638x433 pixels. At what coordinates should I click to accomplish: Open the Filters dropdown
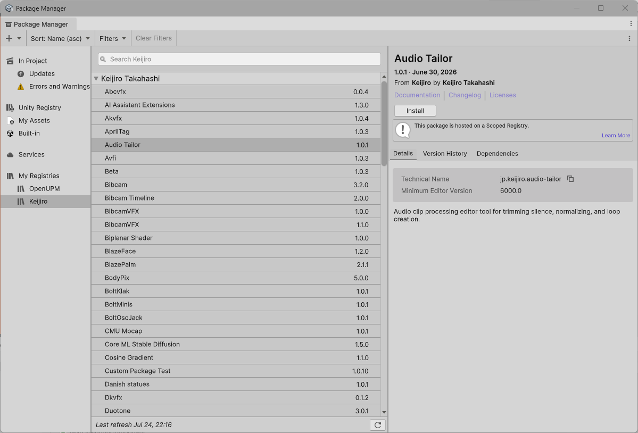tap(113, 38)
